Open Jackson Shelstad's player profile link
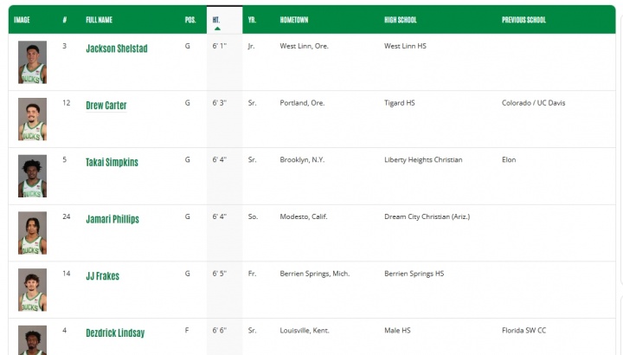The height and width of the screenshot is (355, 623). pos(116,48)
